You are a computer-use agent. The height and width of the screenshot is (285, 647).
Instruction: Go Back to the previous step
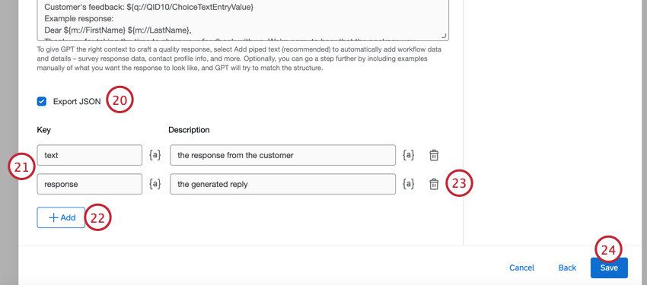click(567, 268)
